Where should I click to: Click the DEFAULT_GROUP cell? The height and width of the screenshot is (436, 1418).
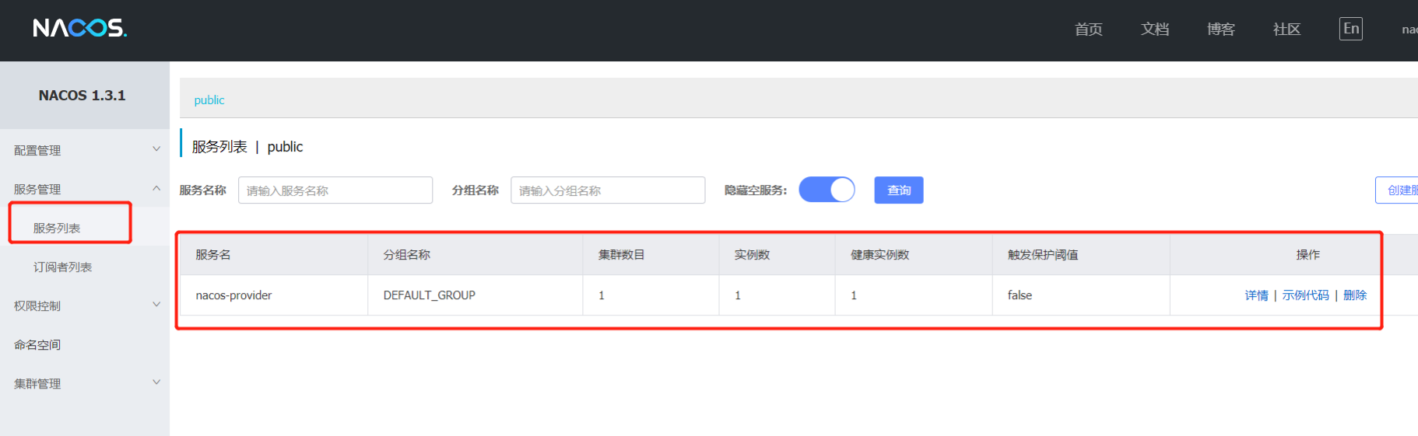(475, 295)
